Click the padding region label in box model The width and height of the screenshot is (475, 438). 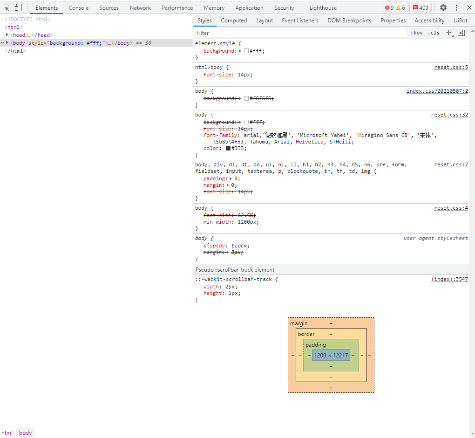[x=315, y=345]
